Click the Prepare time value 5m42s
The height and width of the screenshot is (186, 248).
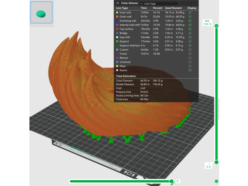144,92
